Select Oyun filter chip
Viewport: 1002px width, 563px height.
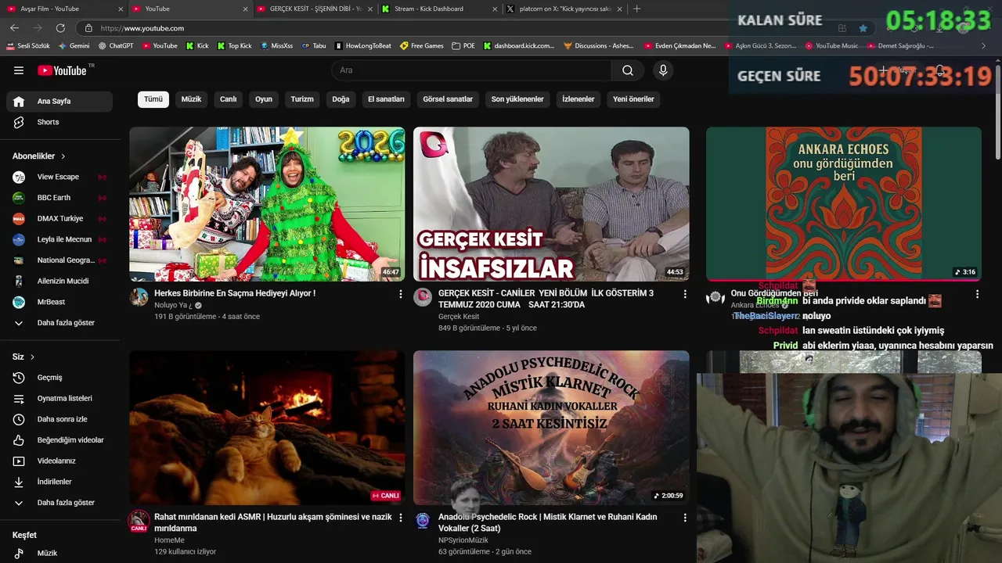[264, 99]
